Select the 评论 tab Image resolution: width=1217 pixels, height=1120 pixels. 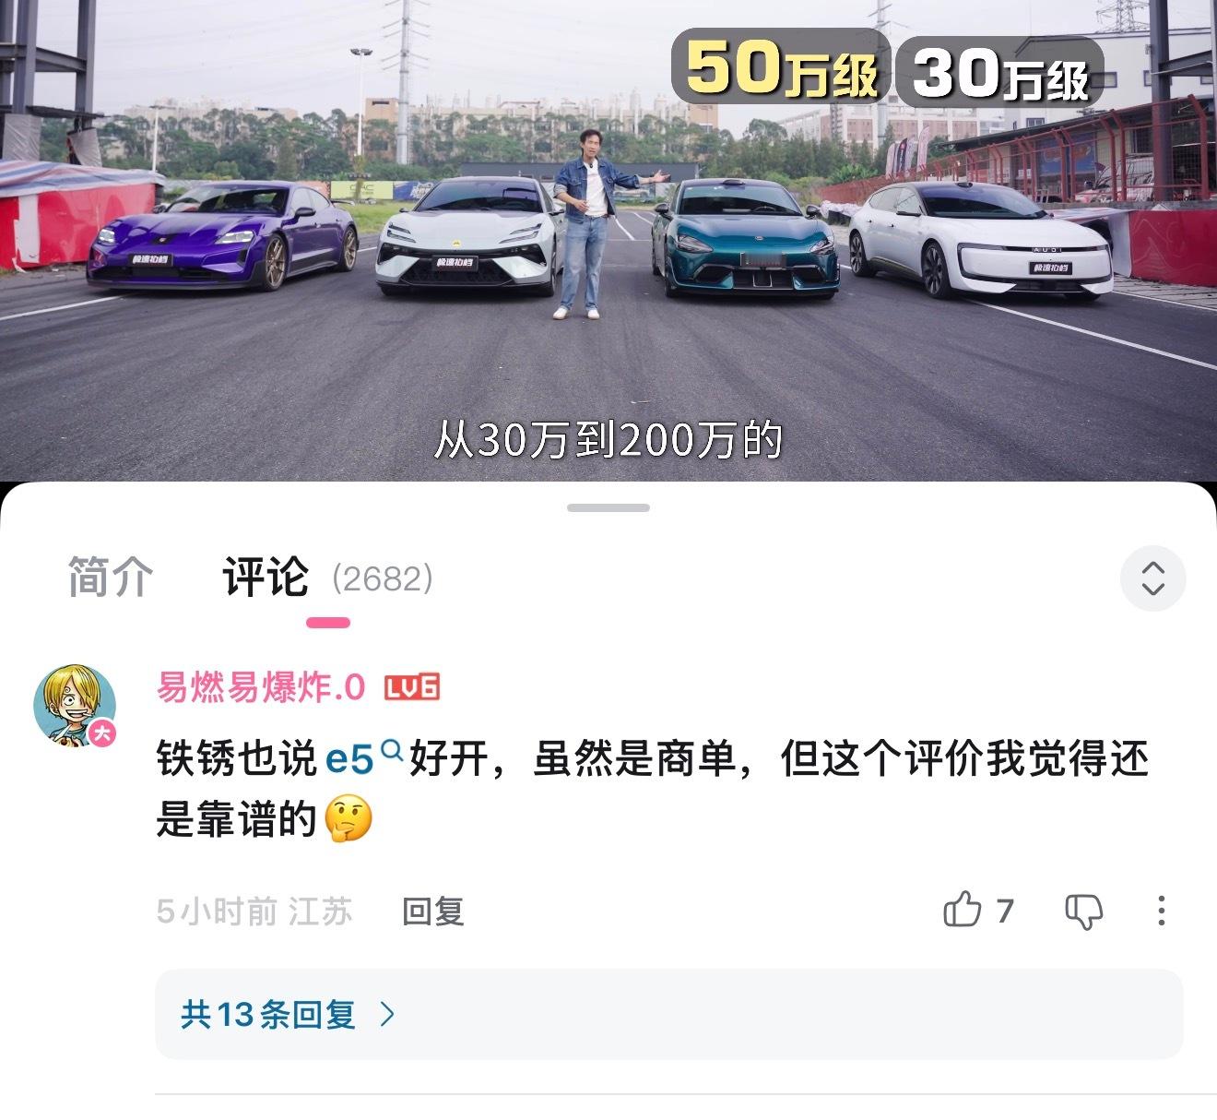point(266,578)
